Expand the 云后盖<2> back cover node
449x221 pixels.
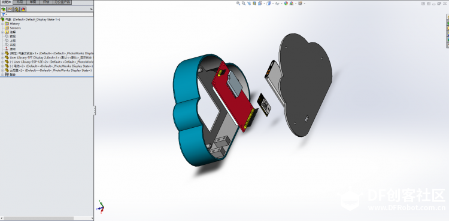tap(2, 70)
